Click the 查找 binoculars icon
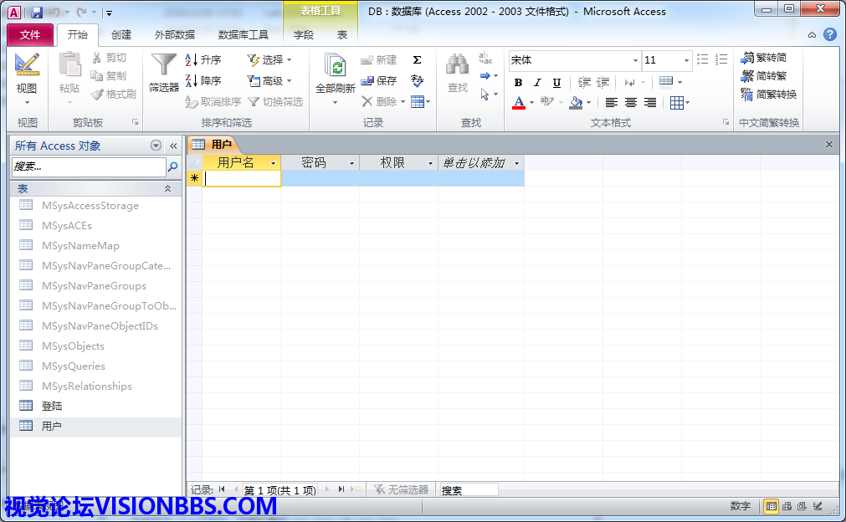This screenshot has width=846, height=522. 458,65
